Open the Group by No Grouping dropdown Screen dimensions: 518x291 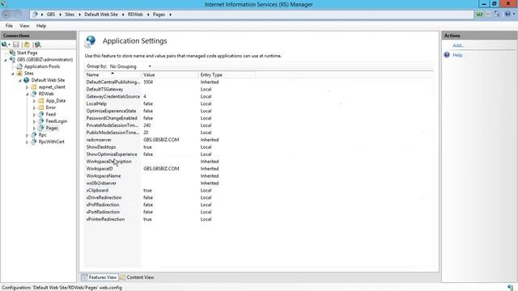coord(130,66)
